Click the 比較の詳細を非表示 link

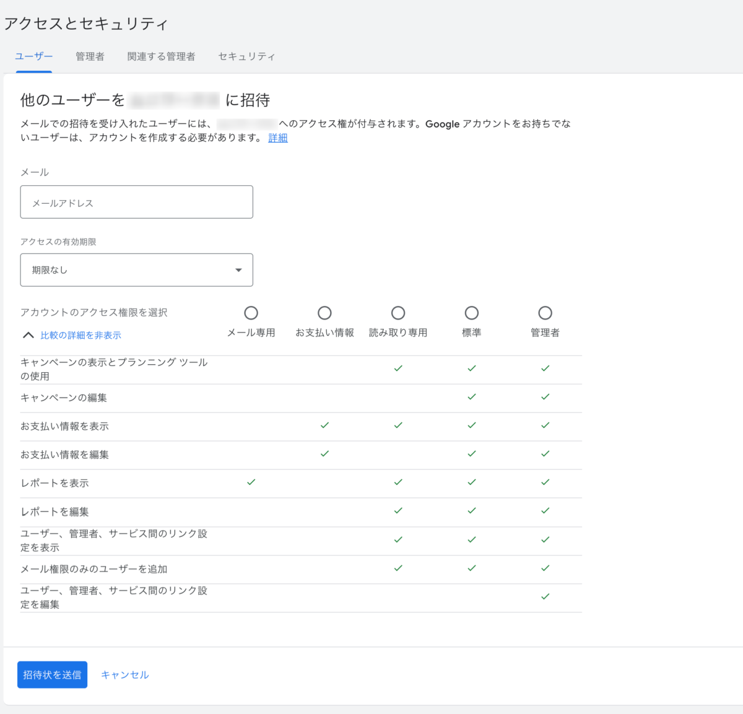[x=80, y=335]
